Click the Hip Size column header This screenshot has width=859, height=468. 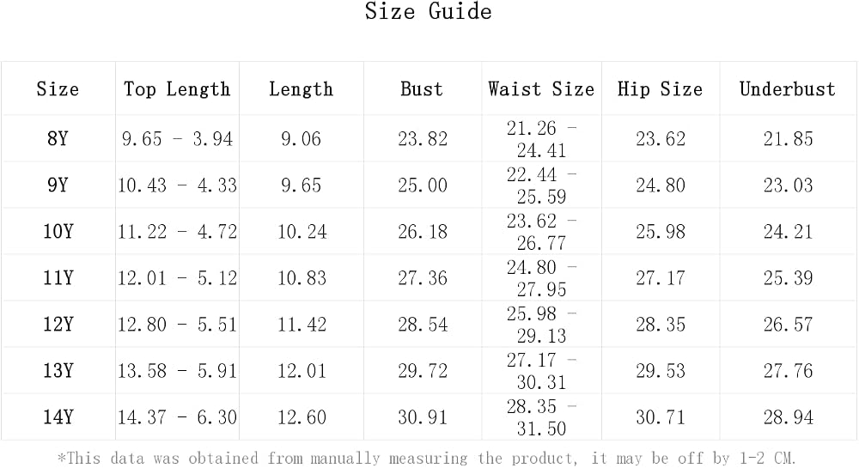coord(660,89)
